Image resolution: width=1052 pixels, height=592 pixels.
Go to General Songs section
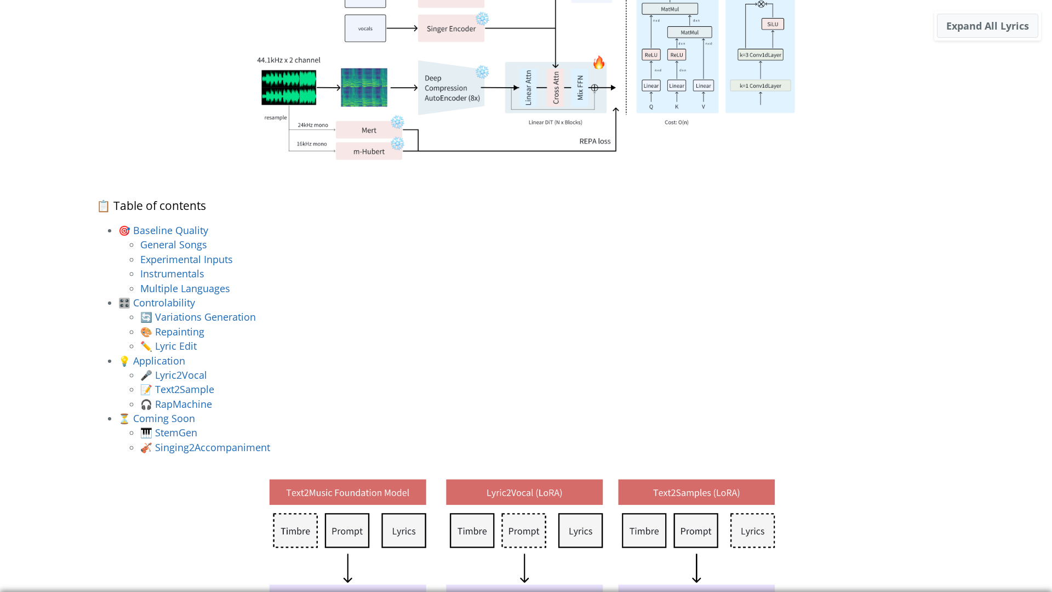point(173,245)
